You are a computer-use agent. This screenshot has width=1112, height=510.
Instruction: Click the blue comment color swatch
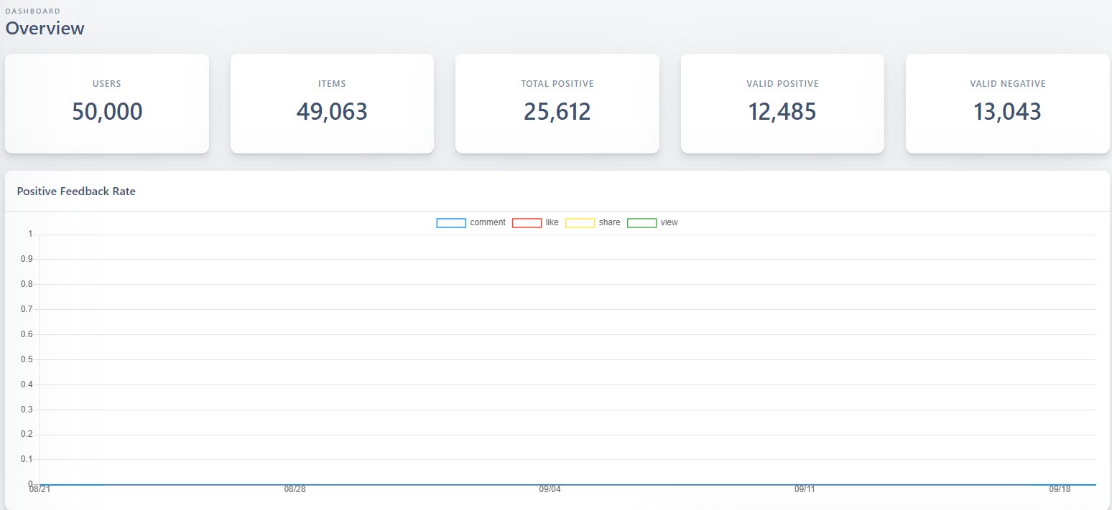[451, 222]
